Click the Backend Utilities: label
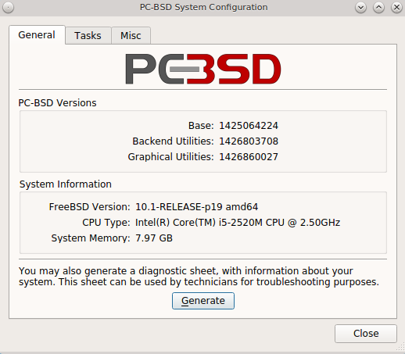 173,141
